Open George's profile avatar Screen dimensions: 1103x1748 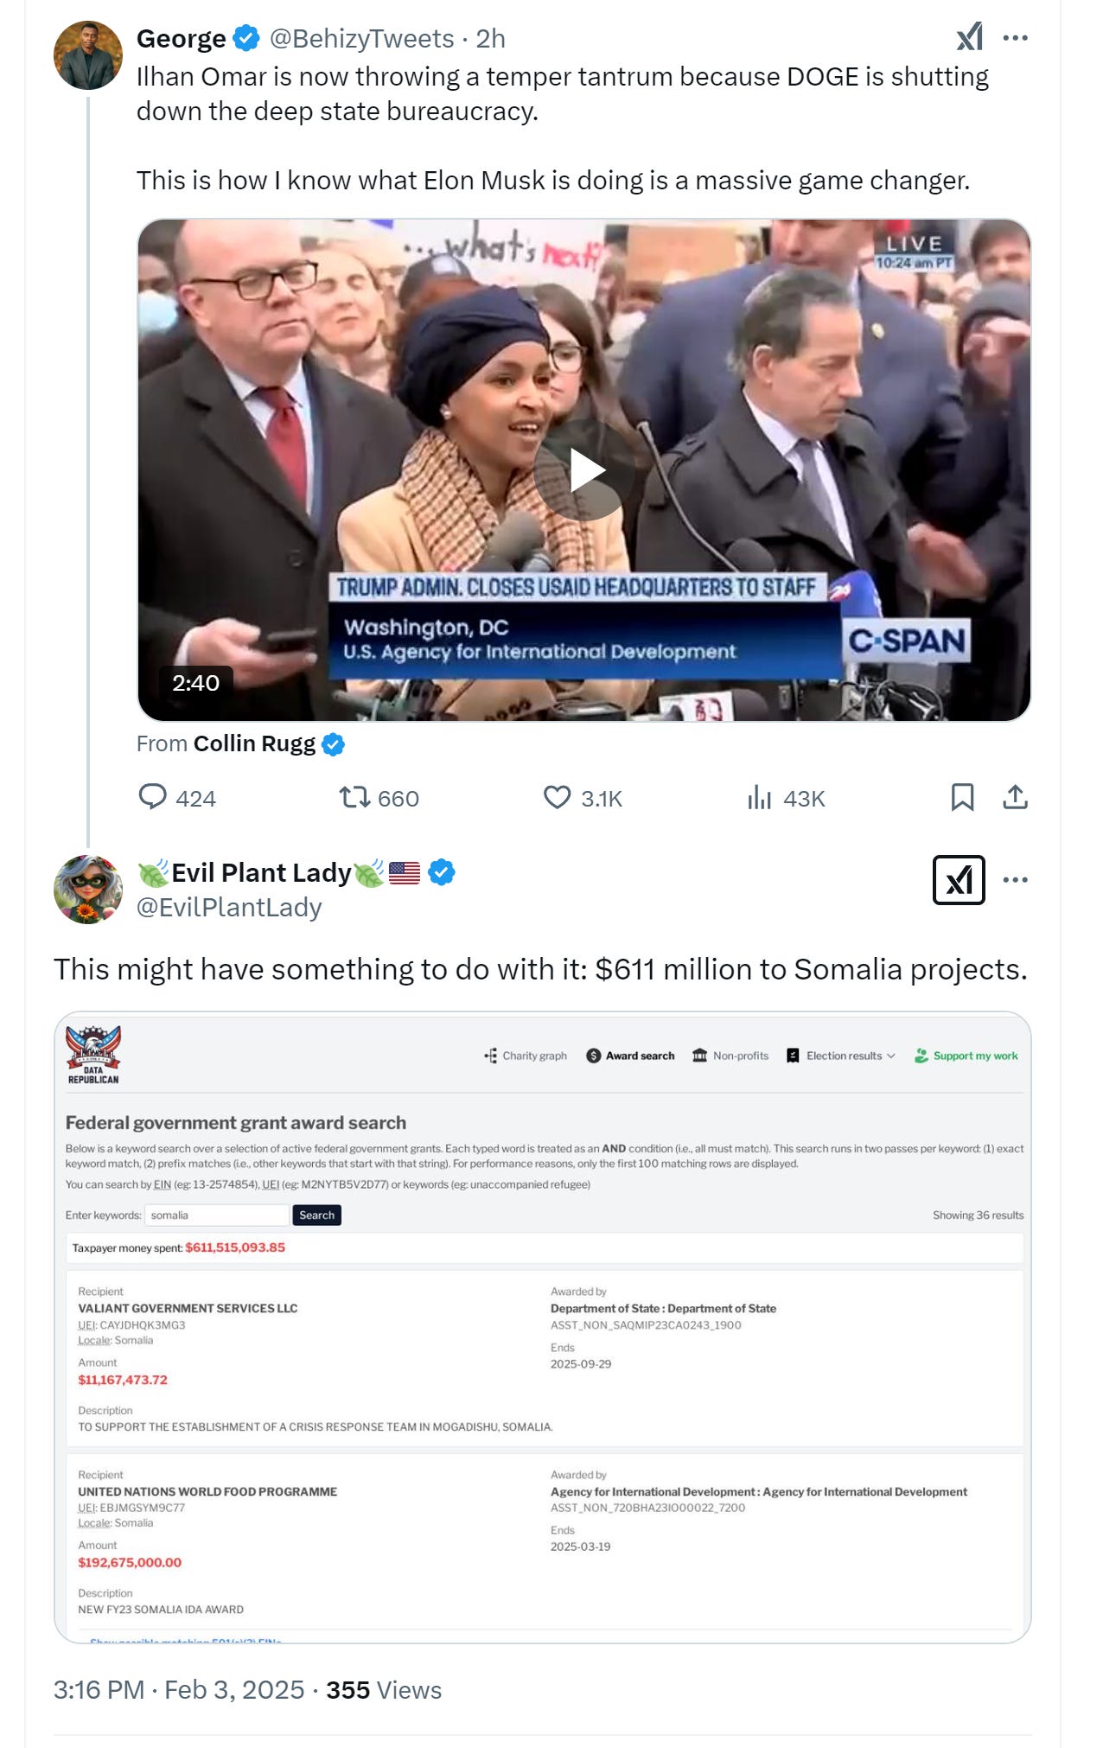[87, 56]
